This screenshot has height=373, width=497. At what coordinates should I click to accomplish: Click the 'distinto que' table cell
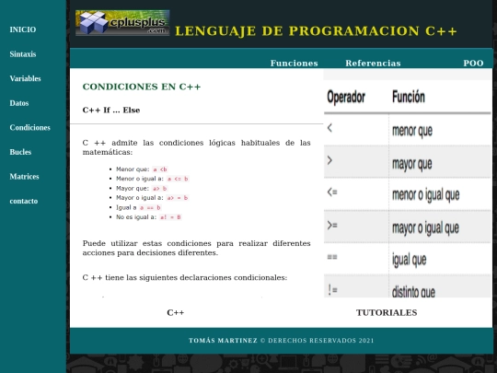(x=413, y=291)
